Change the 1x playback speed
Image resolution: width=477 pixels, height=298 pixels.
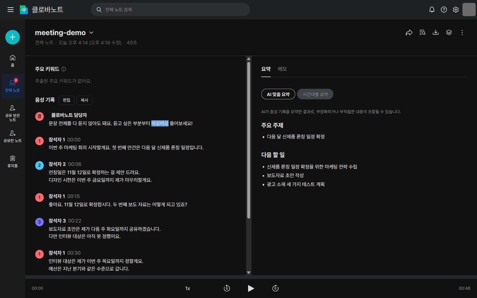click(187, 288)
